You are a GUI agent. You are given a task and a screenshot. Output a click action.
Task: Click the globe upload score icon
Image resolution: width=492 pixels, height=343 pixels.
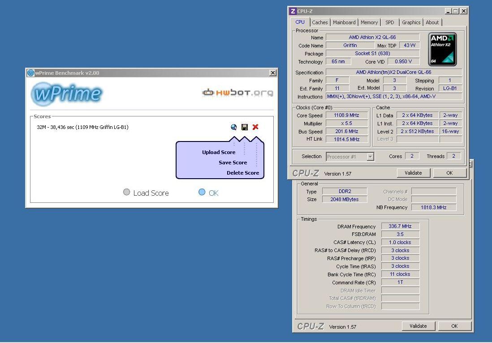tap(234, 127)
